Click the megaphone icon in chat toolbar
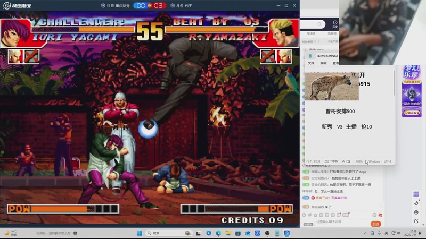Screen dimensions: 426x239 (310, 215)
